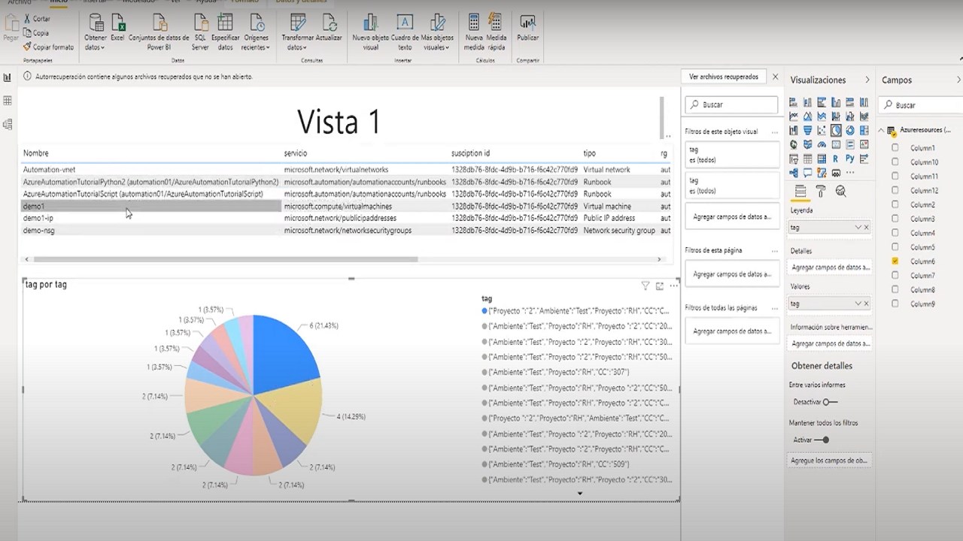
Task: Dismiss the autorecovery notification bar
Action: coord(776,77)
